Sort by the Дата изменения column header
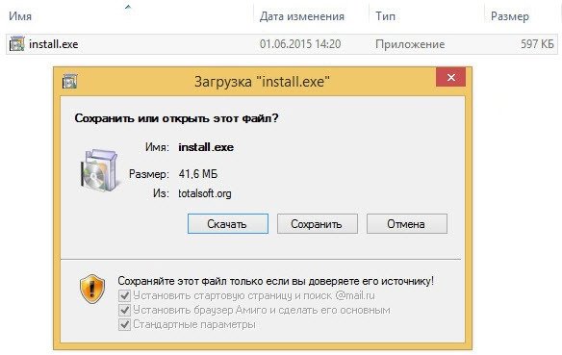The height and width of the screenshot is (355, 562). click(x=302, y=16)
